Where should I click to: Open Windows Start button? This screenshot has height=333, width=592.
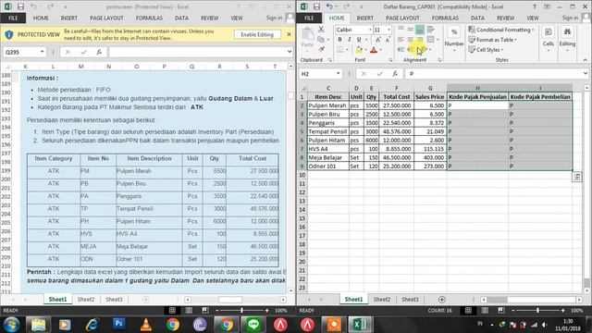12,325
